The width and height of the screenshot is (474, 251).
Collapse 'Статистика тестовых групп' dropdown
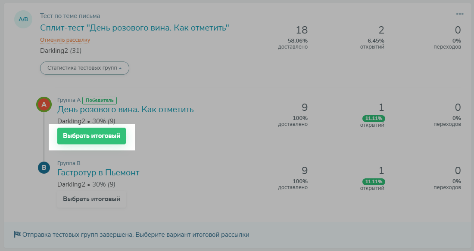point(84,68)
